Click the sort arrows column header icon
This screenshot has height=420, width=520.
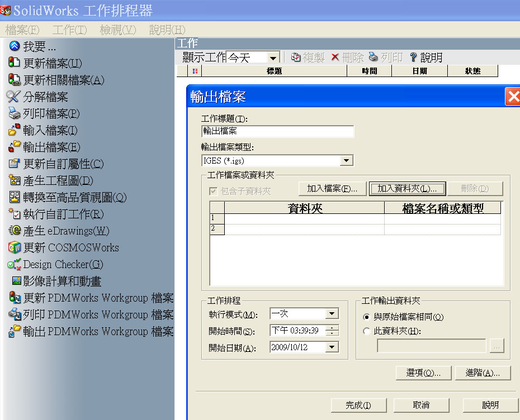(195, 71)
